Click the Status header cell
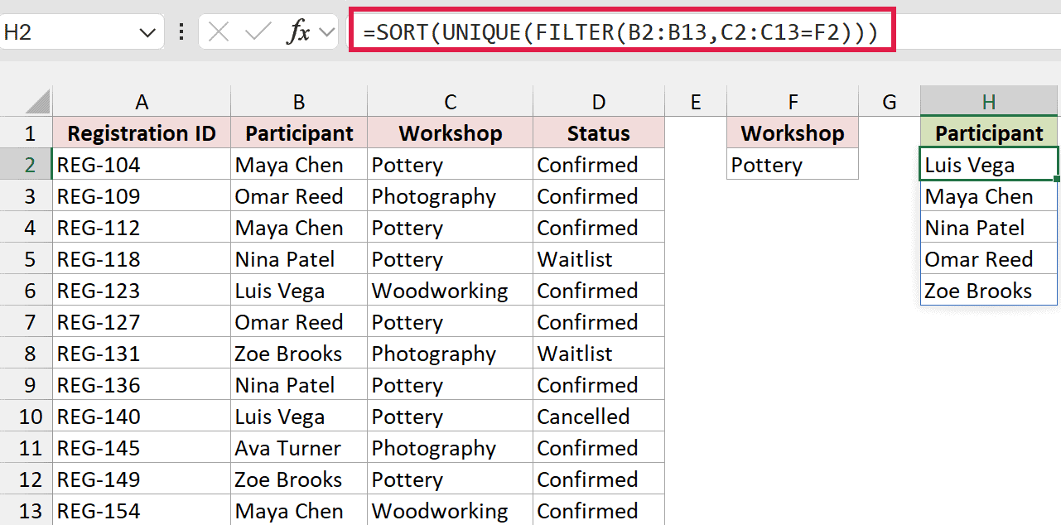The height and width of the screenshot is (525, 1061). click(598, 133)
